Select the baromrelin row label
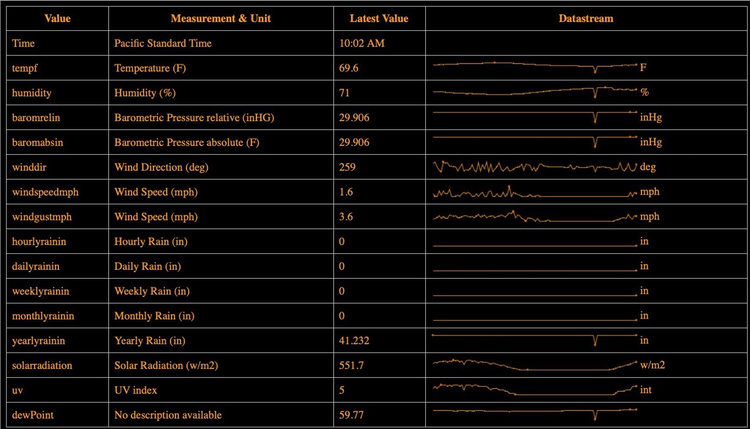 (36, 118)
